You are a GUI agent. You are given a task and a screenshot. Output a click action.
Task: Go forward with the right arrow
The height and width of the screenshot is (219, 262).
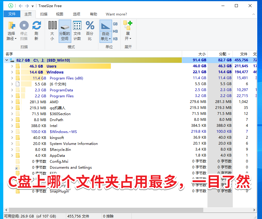pos(27,6)
